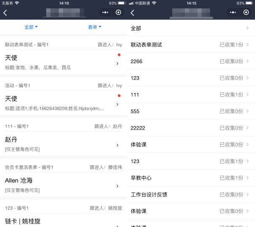Choose the 早教中心 form
Screen dimensions: 255x227
(191, 178)
